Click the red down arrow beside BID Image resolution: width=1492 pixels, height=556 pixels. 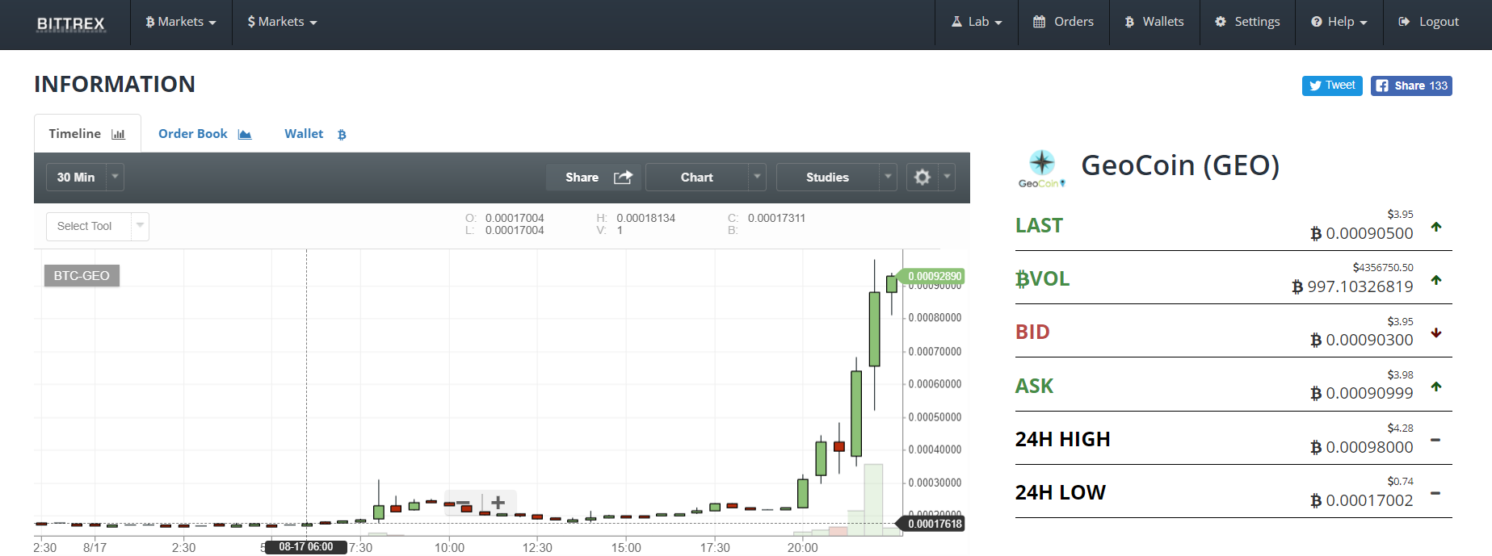[1436, 332]
